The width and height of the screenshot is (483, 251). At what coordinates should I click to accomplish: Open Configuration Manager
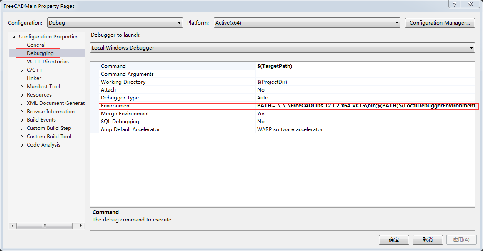(x=440, y=23)
